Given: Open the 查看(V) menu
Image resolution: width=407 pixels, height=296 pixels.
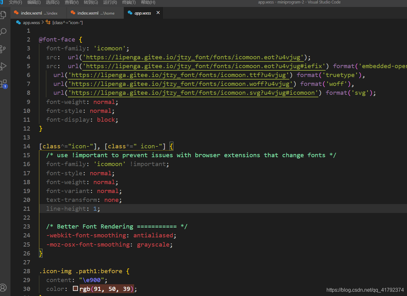Looking at the screenshot, I should tap(72, 2).
